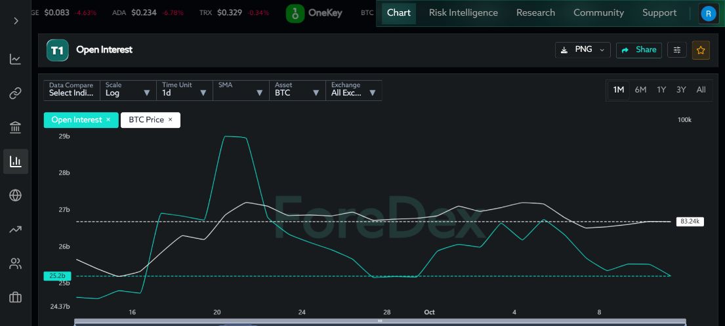The height and width of the screenshot is (326, 725).
Task: Open the Risk Intelligence tab
Action: (463, 13)
